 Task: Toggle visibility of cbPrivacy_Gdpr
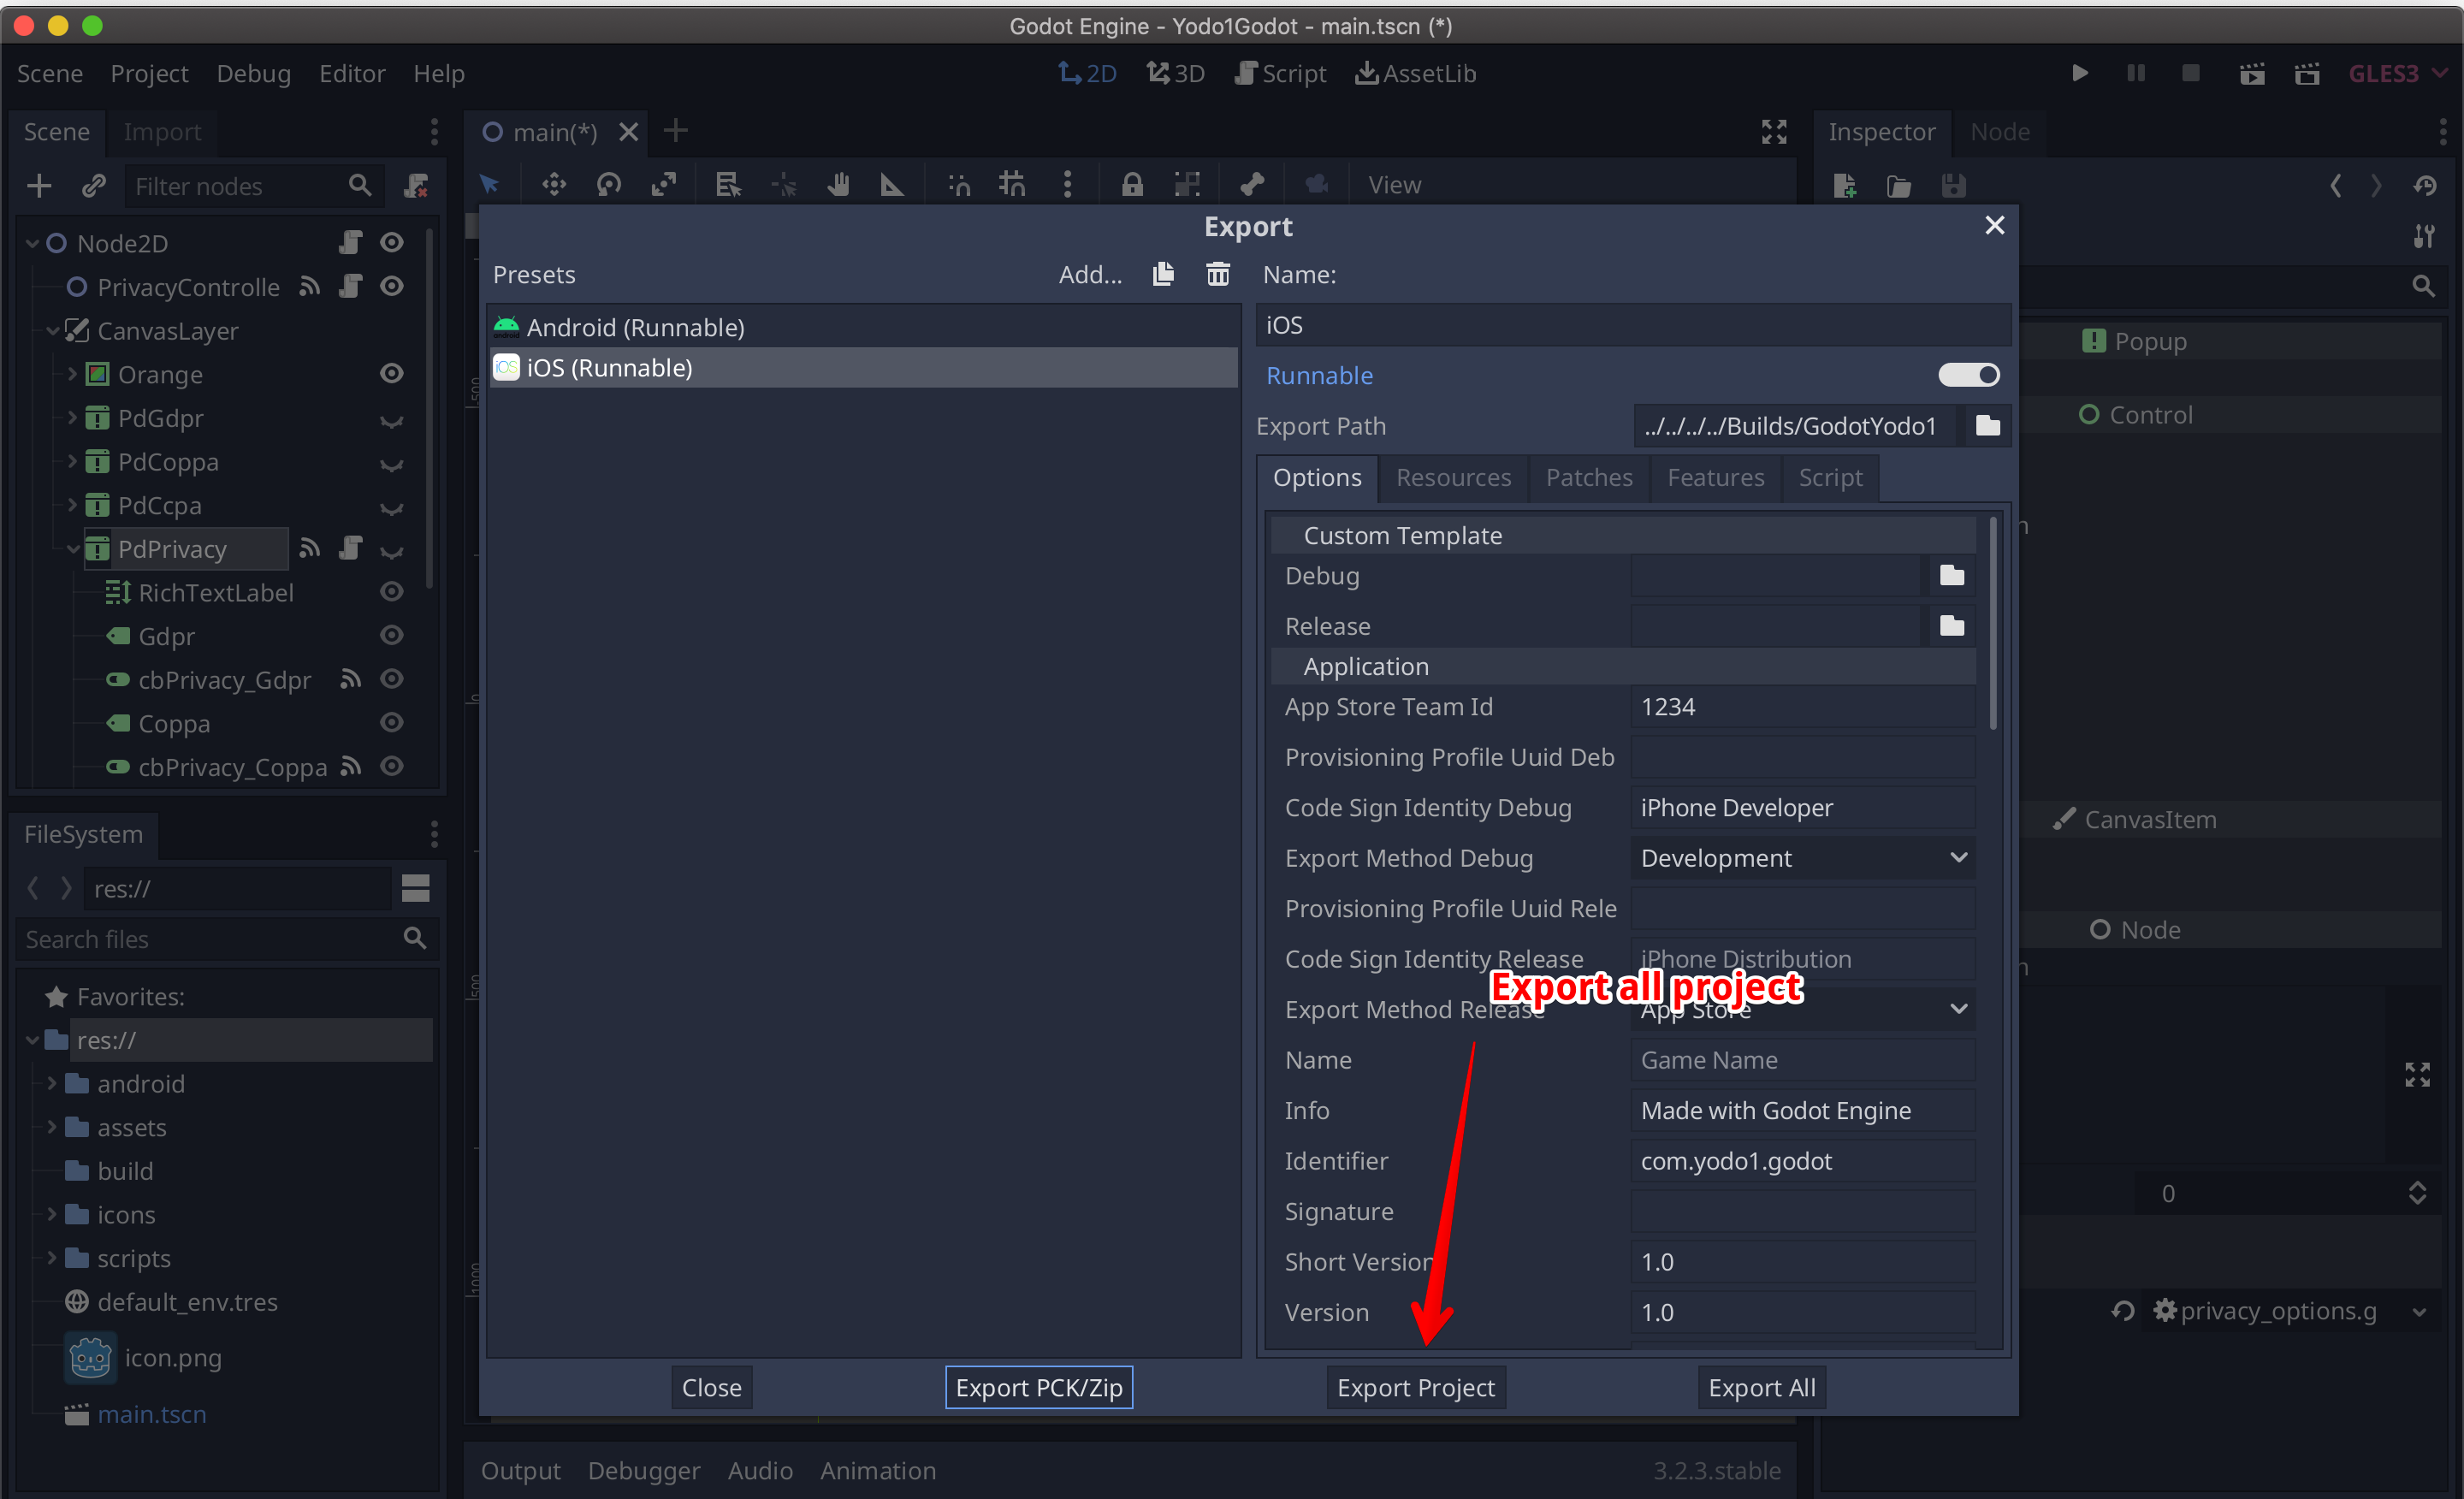[x=392, y=679]
